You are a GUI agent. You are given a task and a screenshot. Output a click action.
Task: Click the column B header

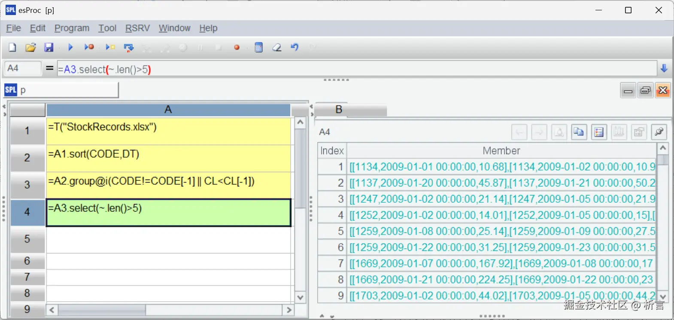pyautogui.click(x=339, y=110)
